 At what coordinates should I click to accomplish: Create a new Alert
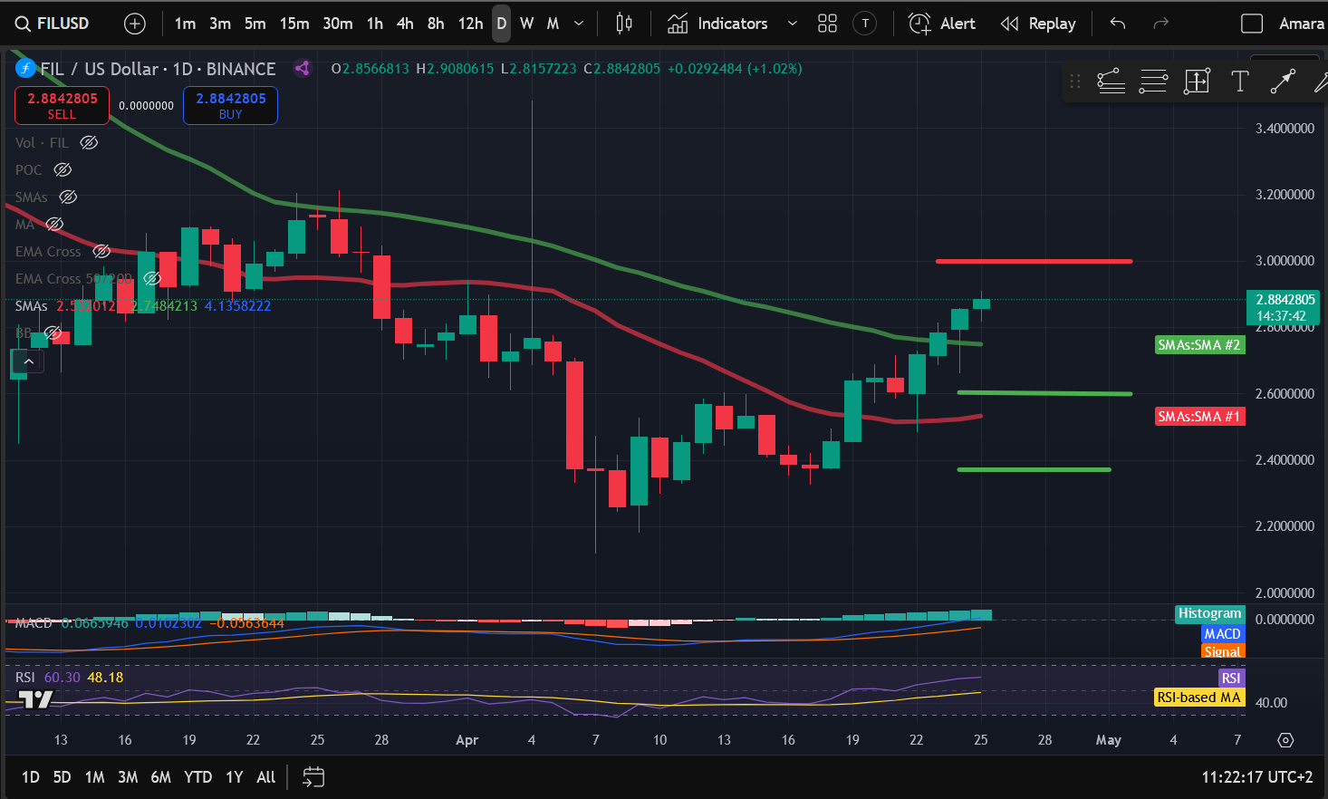(x=942, y=24)
